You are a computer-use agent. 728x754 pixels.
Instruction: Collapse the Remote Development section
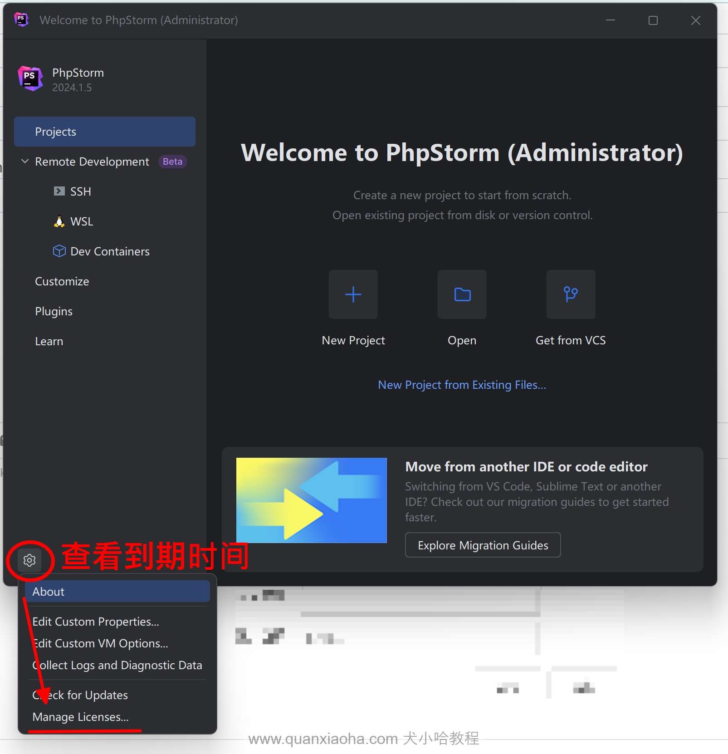point(25,161)
